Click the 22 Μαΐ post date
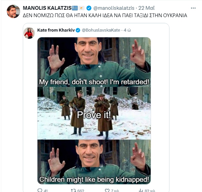The height and width of the screenshot is (192, 202). pyautogui.click(x=146, y=8)
